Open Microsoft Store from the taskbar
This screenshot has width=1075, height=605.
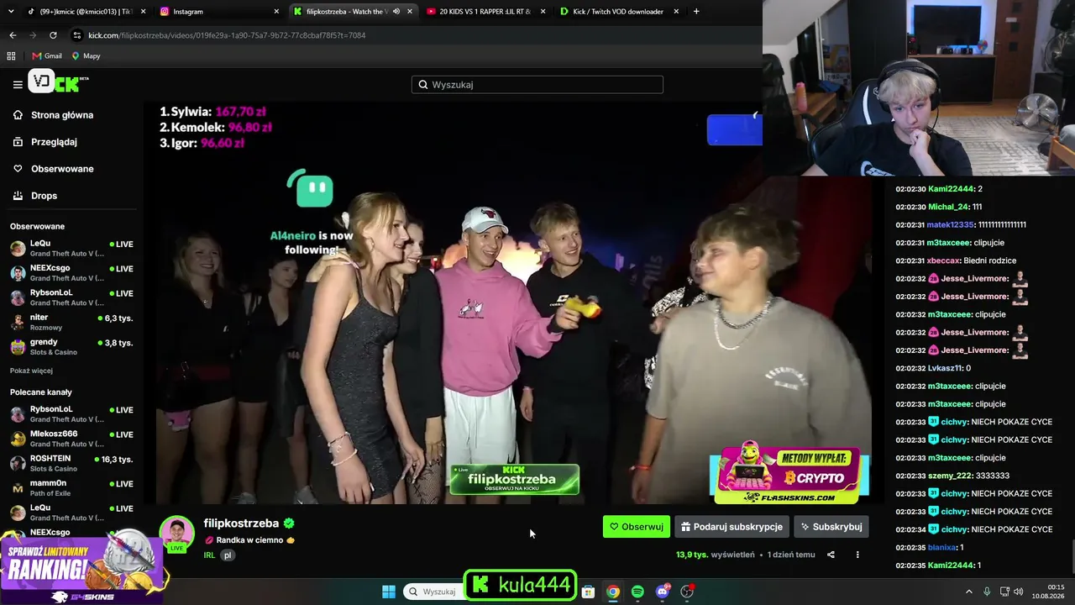pos(588,592)
